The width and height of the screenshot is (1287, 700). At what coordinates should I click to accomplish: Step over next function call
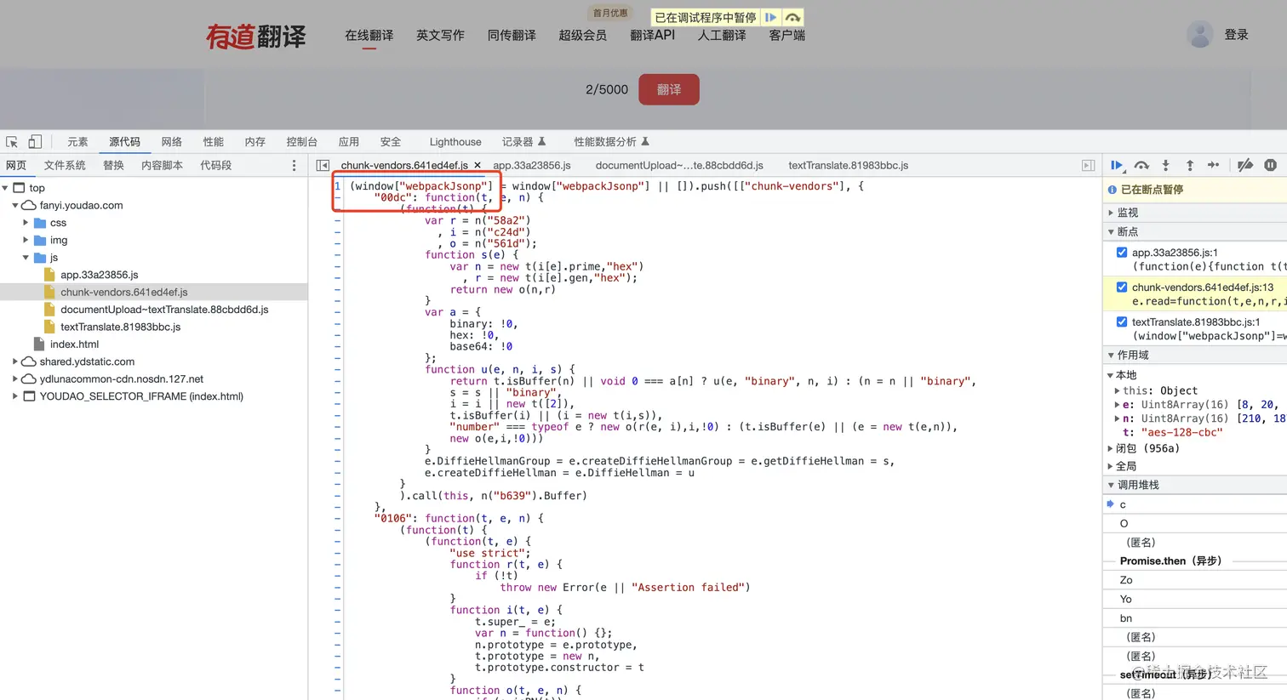tap(1141, 165)
